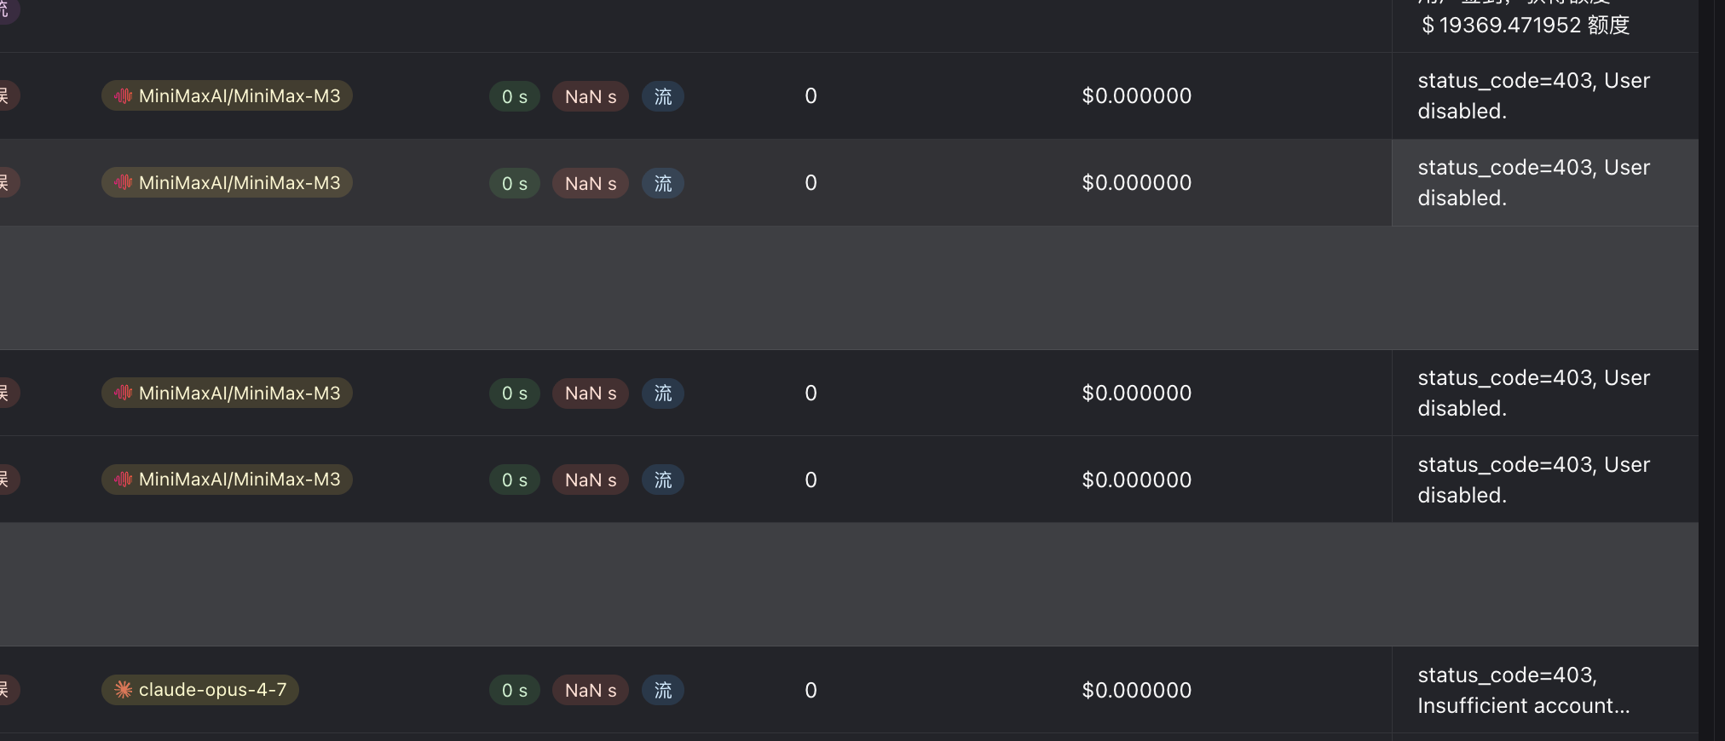
Task: Click the MiniMaxAI/MiniMax-M3 tag just below the first expanded panel
Action: (227, 393)
